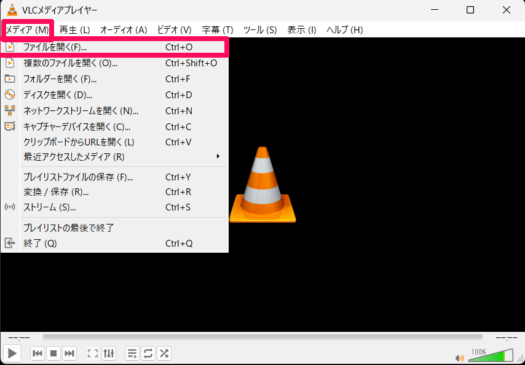This screenshot has height=365, width=525.
Task: Click the stop playback button
Action: tap(53, 353)
